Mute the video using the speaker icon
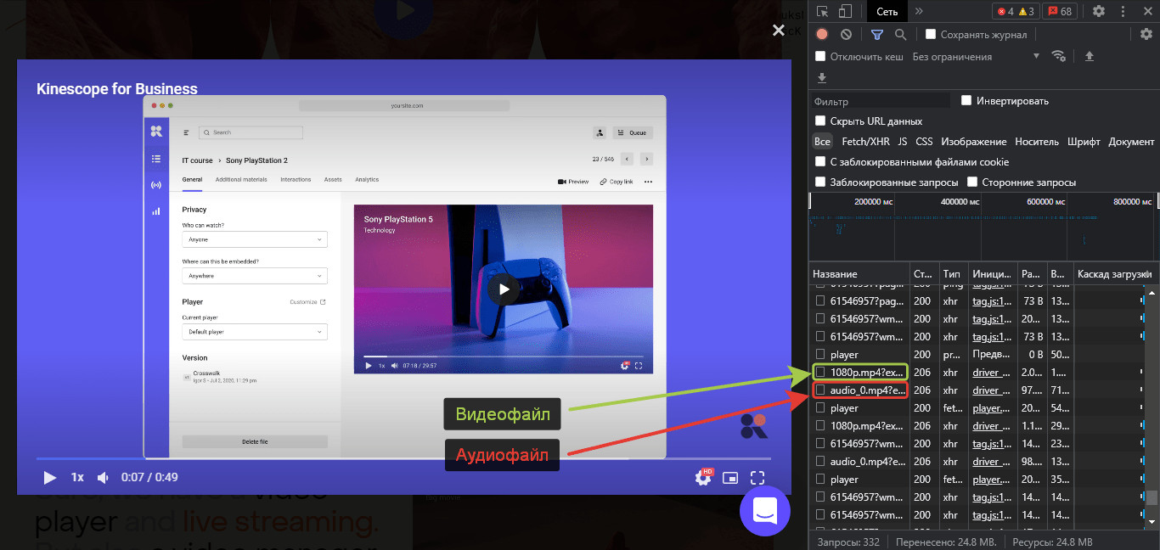The width and height of the screenshot is (1160, 550). pos(103,478)
